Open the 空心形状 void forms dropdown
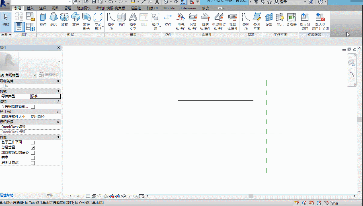 pos(98,22)
